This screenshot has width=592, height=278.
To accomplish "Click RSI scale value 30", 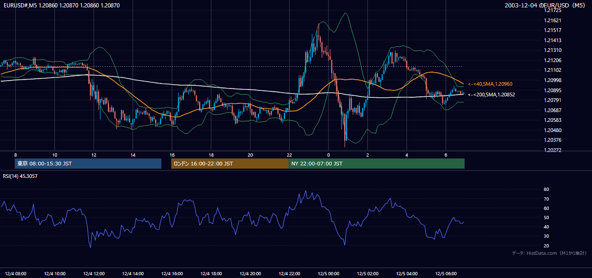I will click(x=546, y=236).
